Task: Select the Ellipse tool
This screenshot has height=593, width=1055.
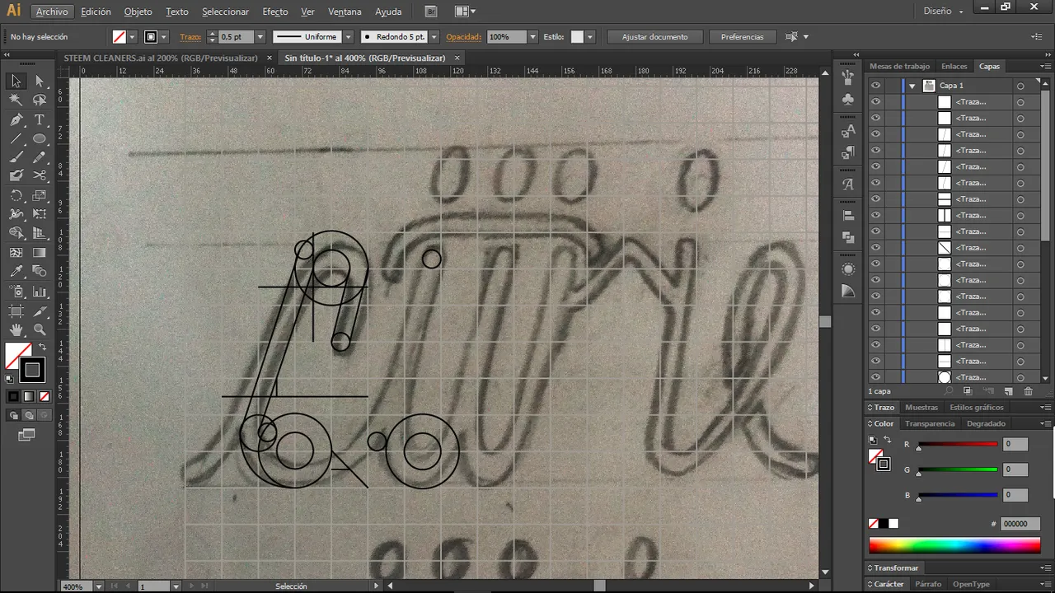Action: (39, 138)
